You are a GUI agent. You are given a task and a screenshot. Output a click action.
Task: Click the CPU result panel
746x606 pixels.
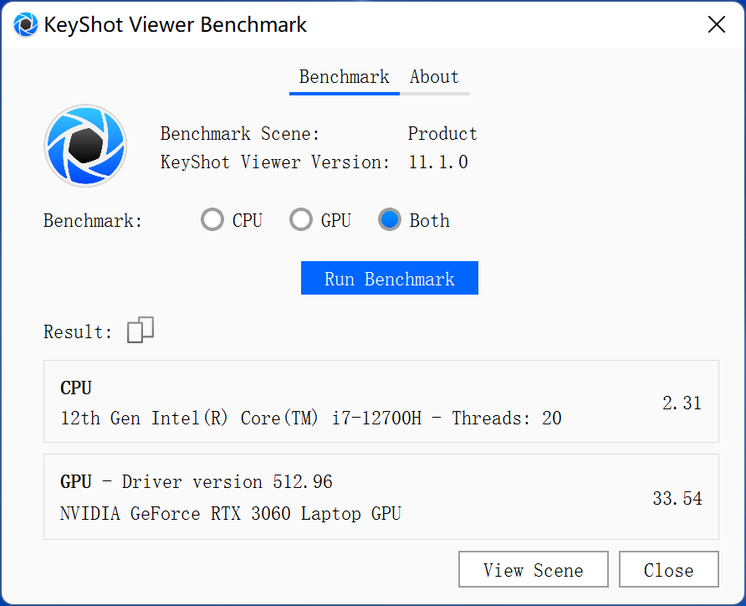click(381, 401)
